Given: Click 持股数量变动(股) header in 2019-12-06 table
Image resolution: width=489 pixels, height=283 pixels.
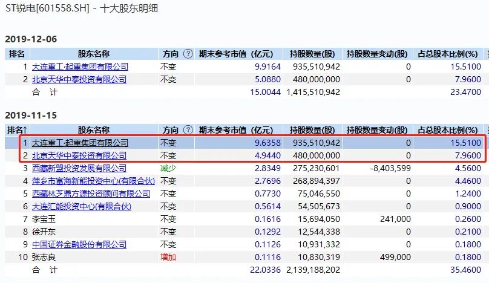Looking at the screenshot, I should click(x=377, y=54).
